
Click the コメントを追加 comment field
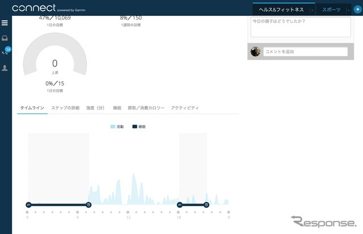pos(305,52)
